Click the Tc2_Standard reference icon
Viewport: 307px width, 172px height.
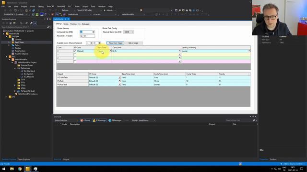pyautogui.click(x=22, y=71)
